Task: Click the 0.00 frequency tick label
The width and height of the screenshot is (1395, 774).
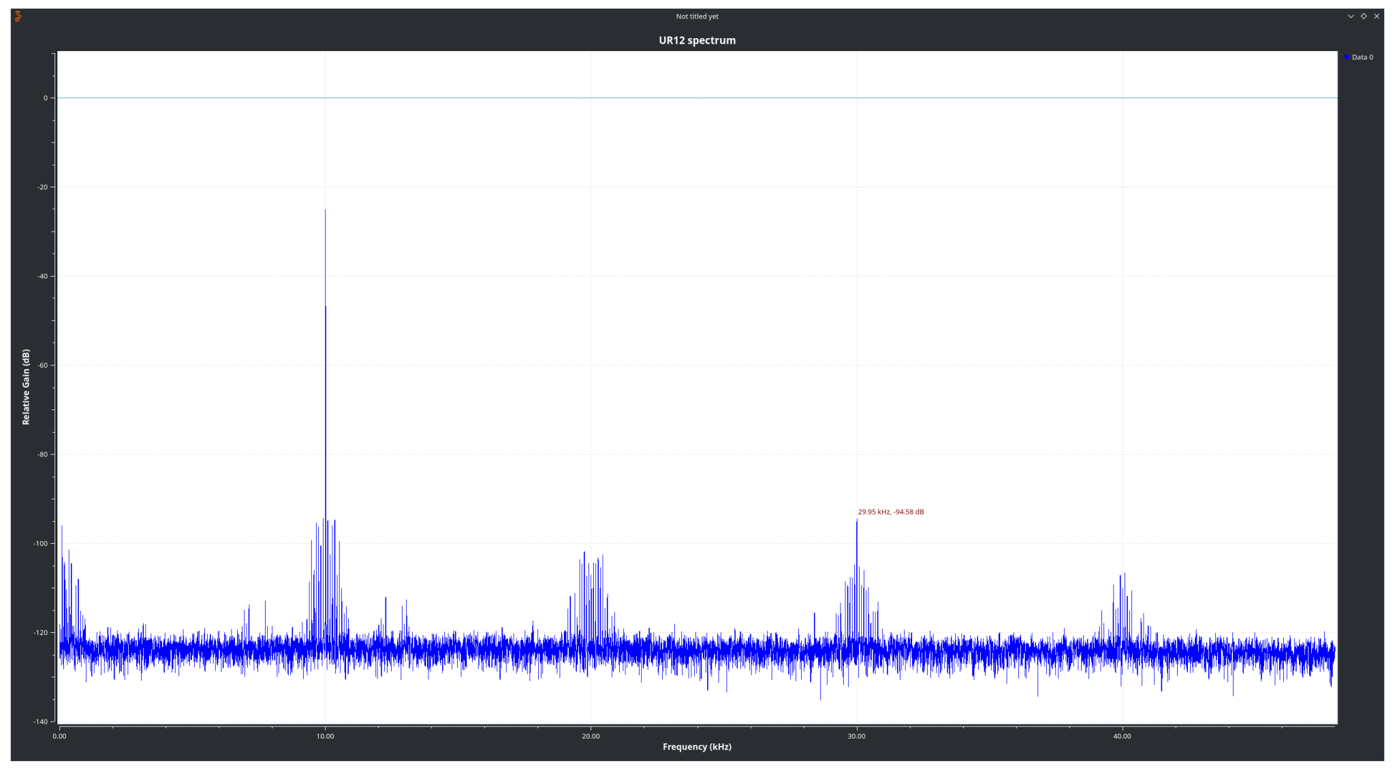Action: tap(60, 736)
